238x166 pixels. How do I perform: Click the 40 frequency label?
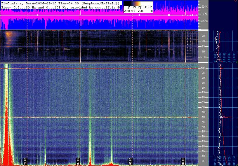[203, 127]
